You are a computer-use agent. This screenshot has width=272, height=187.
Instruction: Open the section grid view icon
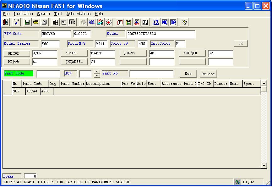click(x=55, y=22)
